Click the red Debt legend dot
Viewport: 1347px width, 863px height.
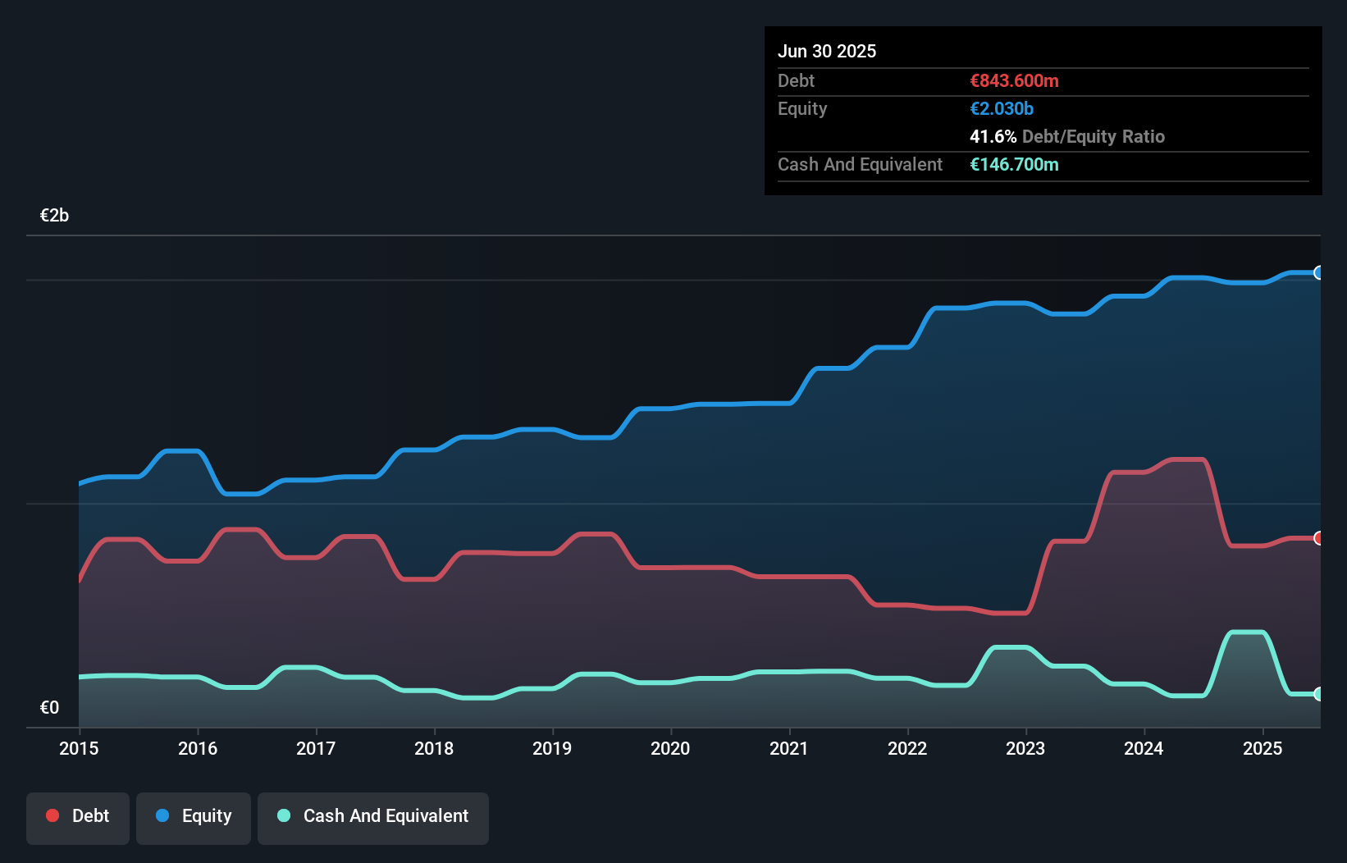[51, 815]
